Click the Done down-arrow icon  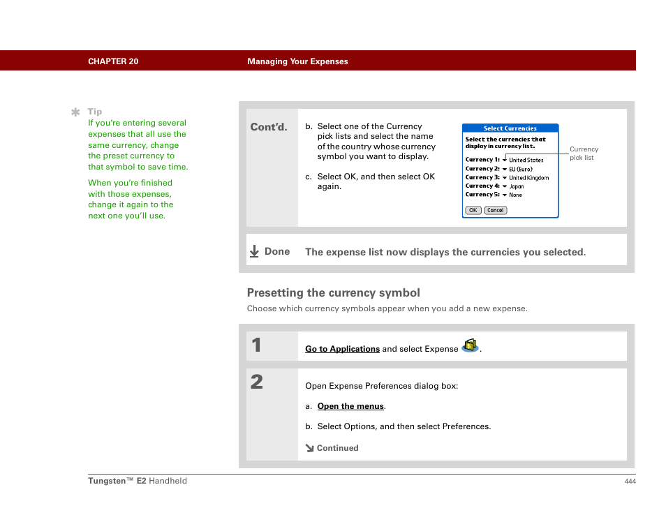click(254, 251)
